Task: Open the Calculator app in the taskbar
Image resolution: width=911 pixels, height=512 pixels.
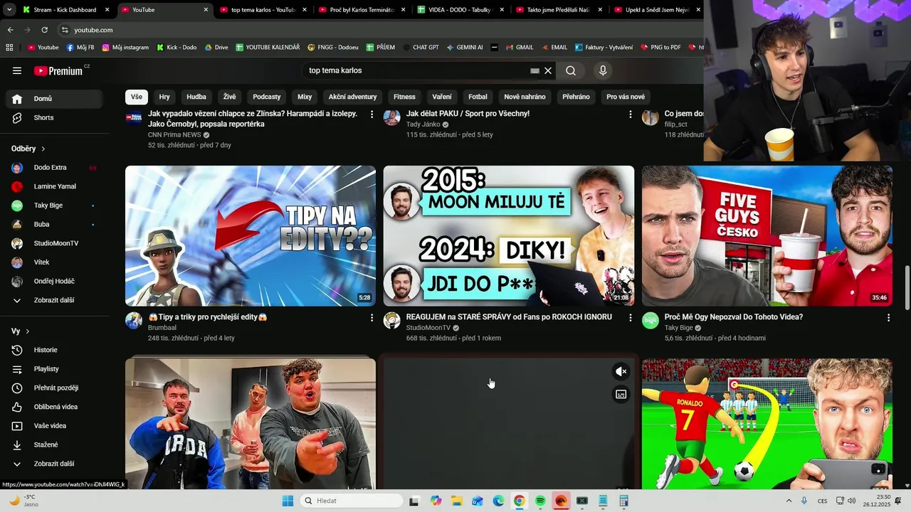Action: [x=624, y=501]
